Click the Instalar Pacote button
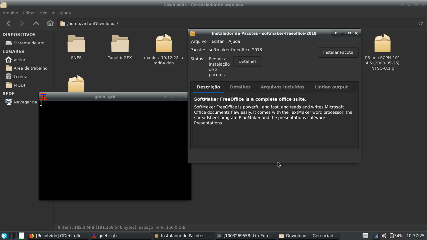427x240 pixels. (338, 52)
